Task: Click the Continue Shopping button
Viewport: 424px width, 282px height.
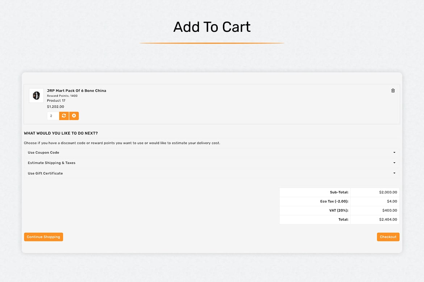Action: 43,237
